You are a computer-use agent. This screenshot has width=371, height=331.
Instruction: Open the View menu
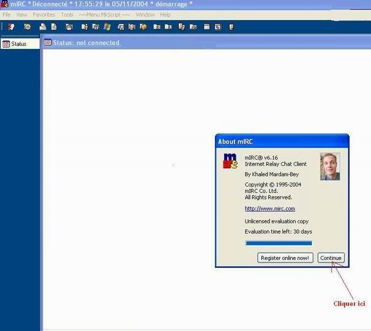21,15
